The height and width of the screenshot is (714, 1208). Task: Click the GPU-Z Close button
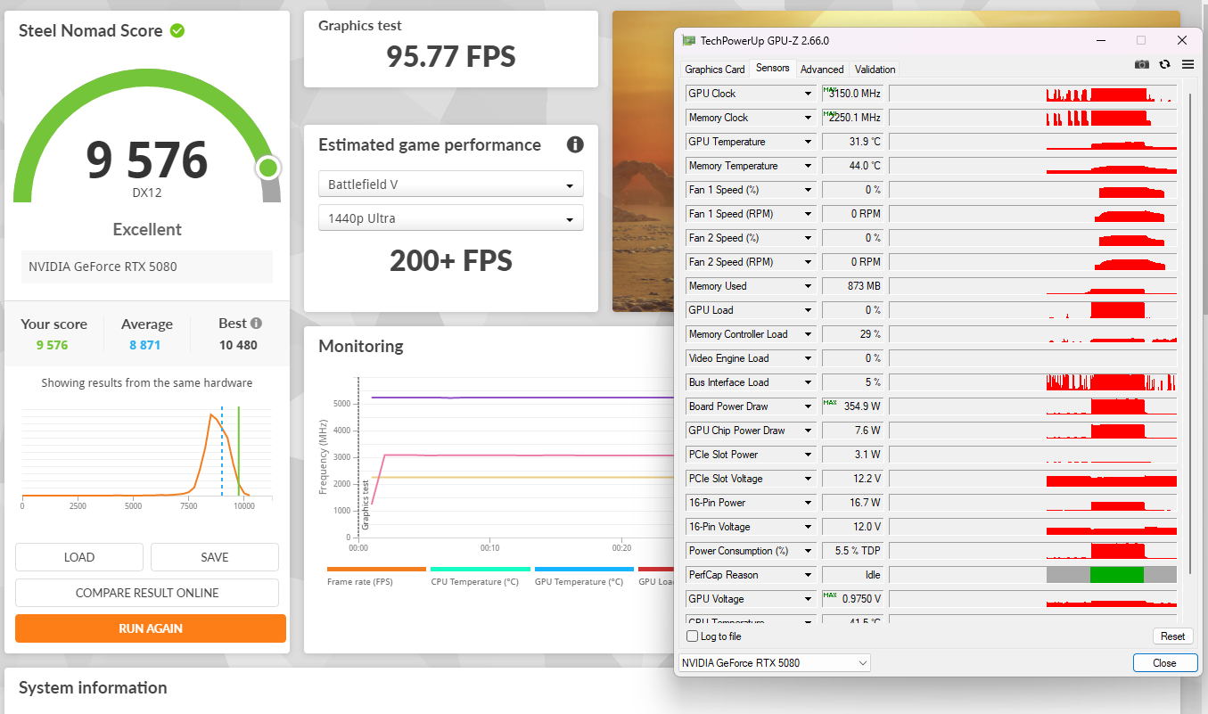[x=1164, y=663]
